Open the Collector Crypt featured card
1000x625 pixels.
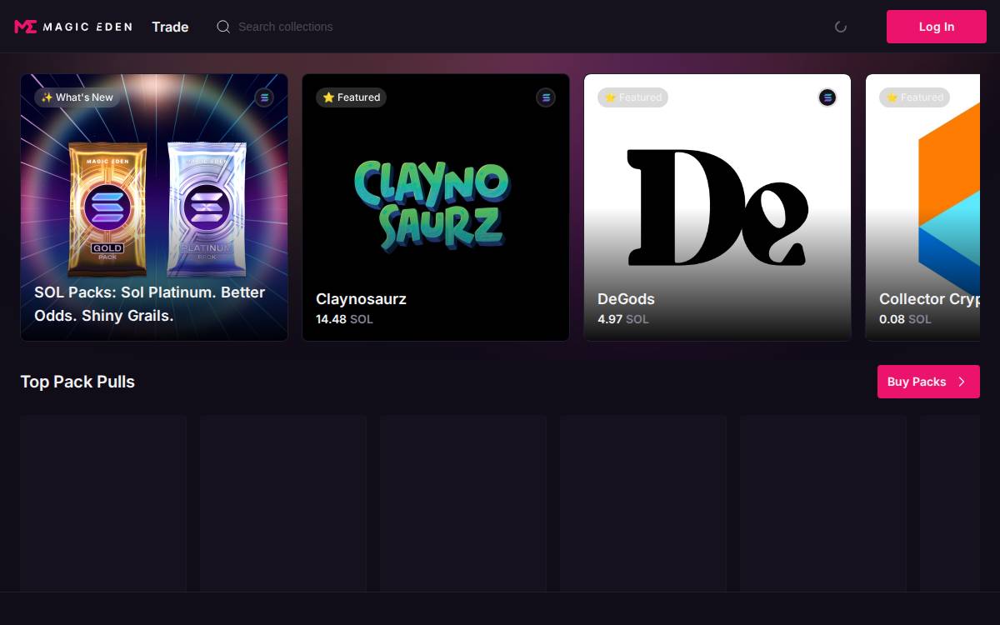pyautogui.click(x=922, y=207)
